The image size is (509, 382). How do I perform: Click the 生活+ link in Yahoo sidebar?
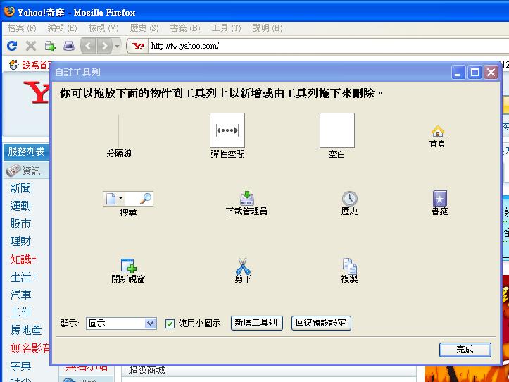pyautogui.click(x=23, y=277)
